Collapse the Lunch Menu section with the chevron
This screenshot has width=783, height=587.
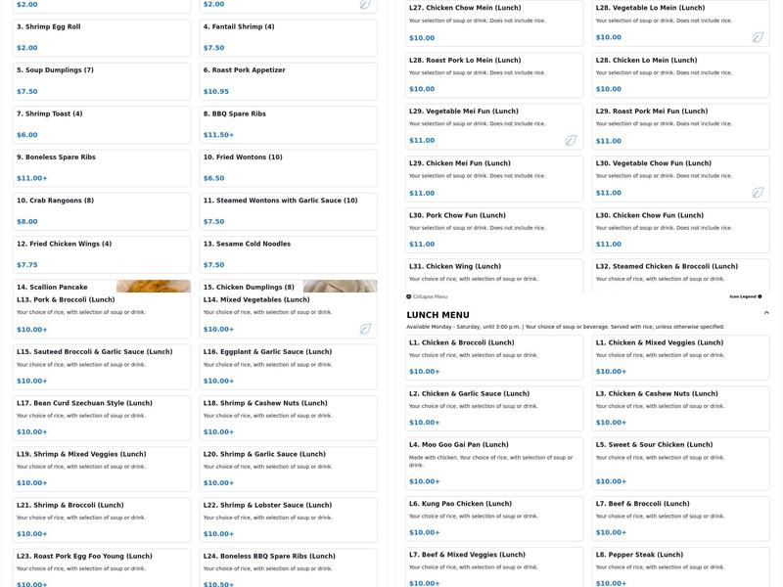point(766,313)
